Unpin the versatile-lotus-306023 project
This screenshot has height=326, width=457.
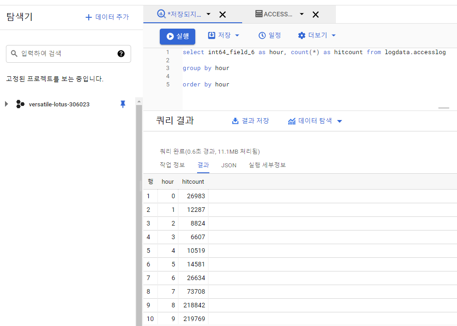(x=122, y=104)
